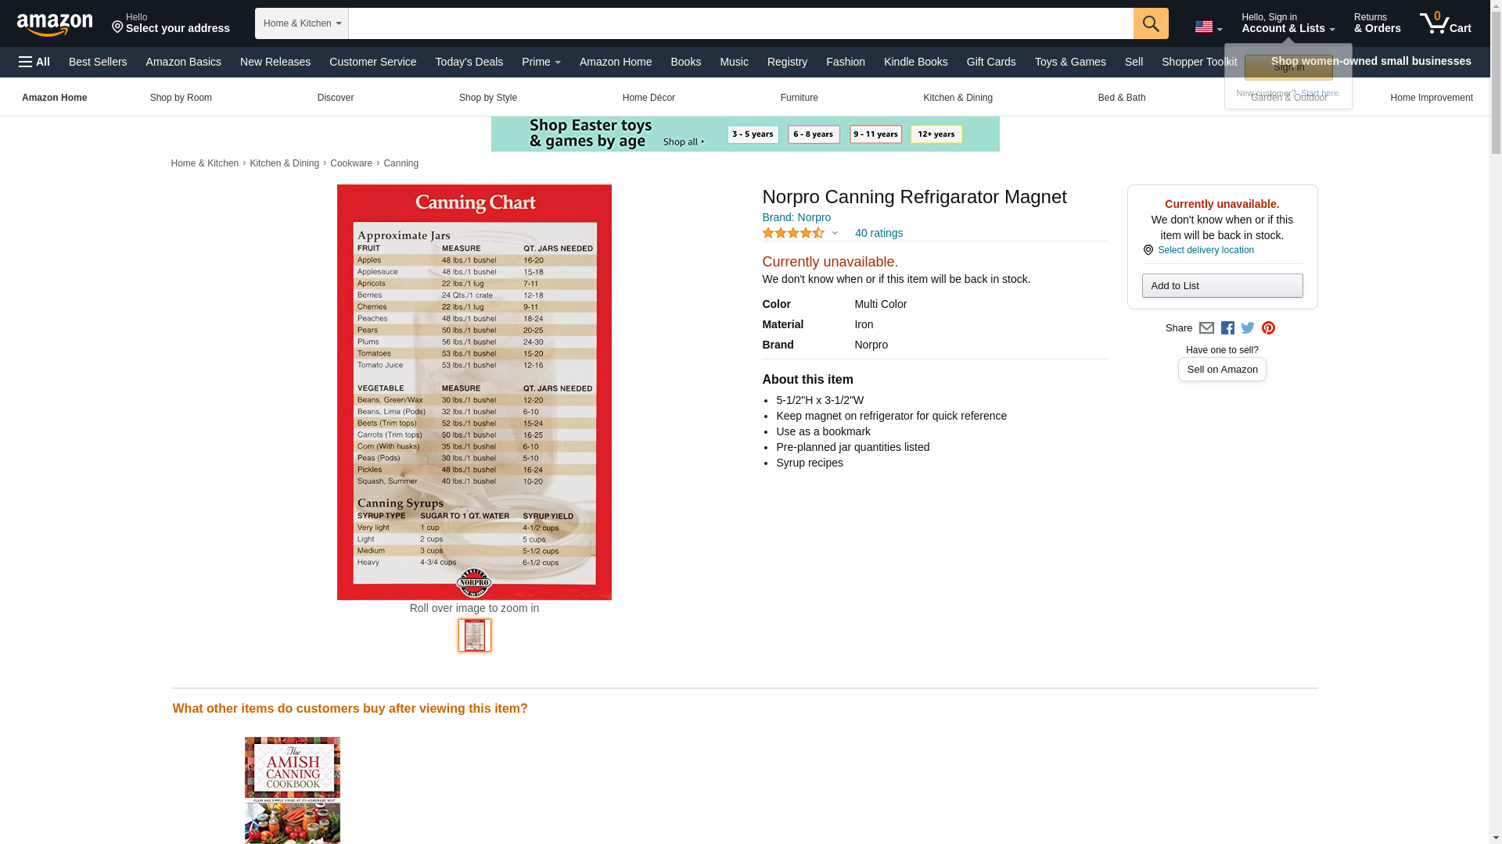Share via email envelope icon
This screenshot has width=1502, height=844.
[1206, 328]
